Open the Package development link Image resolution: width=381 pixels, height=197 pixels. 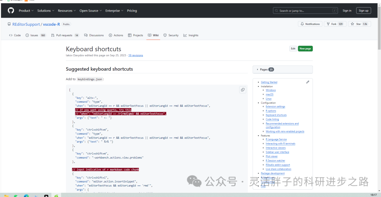(x=273, y=173)
